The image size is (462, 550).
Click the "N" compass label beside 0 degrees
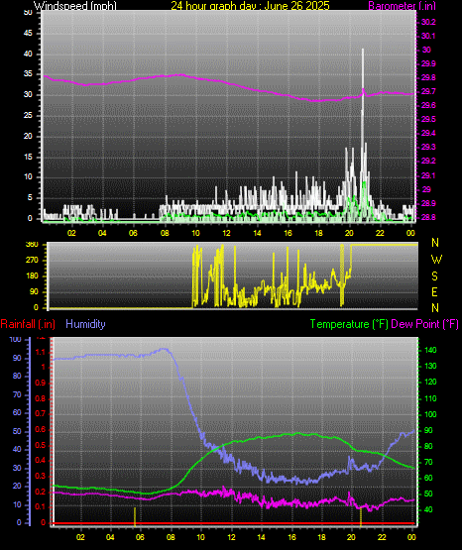click(x=435, y=308)
